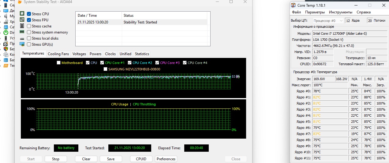Viewport: 389px width, 163px height.
Task: Open the CPUID panel
Action: (x=141, y=159)
